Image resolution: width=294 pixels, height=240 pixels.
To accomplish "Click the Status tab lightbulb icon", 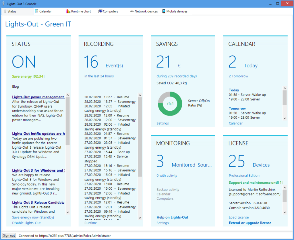I will [5, 11].
